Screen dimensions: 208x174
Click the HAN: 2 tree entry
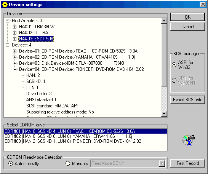[33, 75]
